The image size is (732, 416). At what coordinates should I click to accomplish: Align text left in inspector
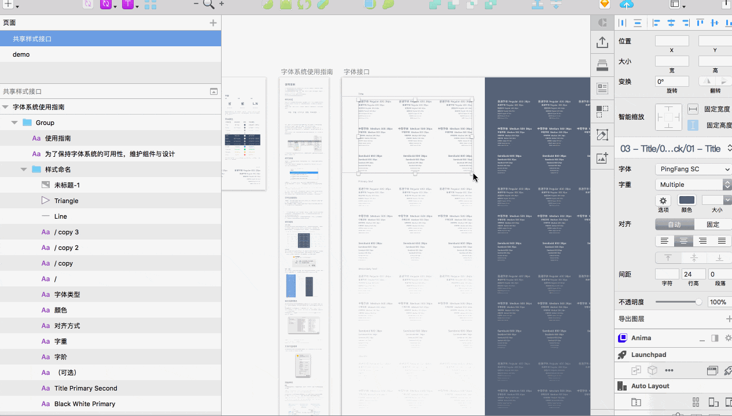point(664,241)
